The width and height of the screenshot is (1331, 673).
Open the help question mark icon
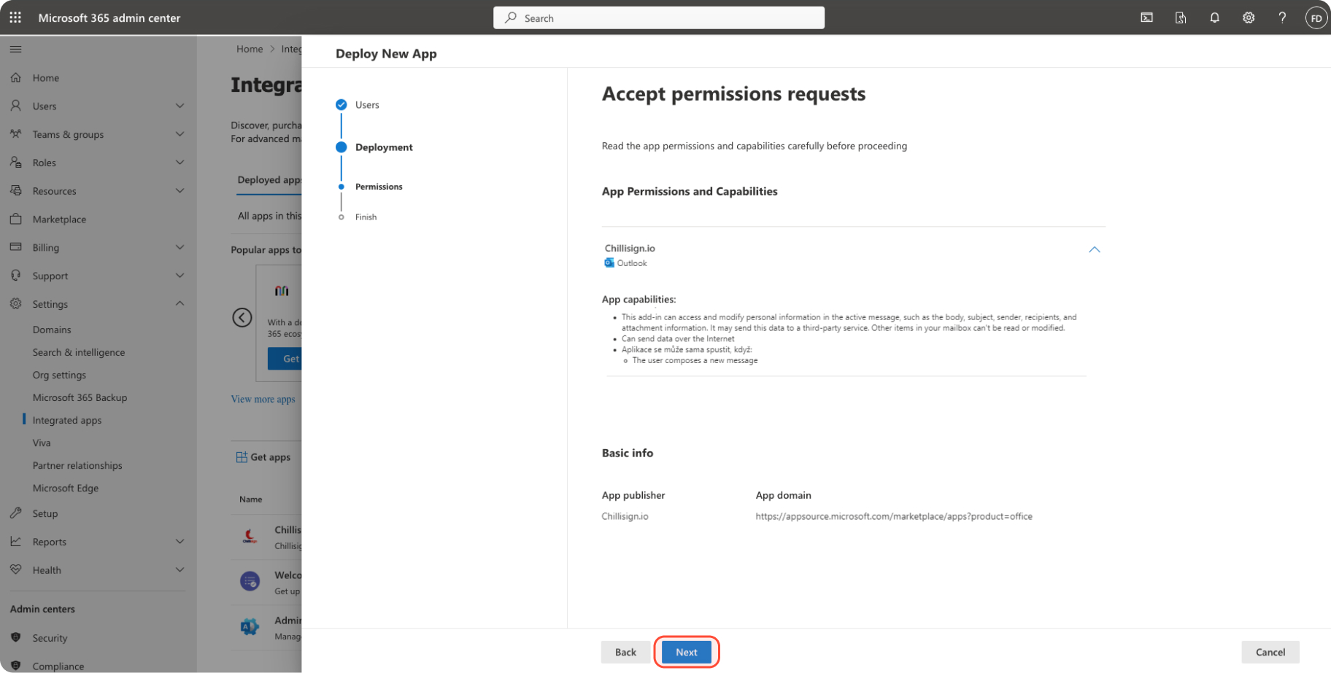click(1282, 17)
